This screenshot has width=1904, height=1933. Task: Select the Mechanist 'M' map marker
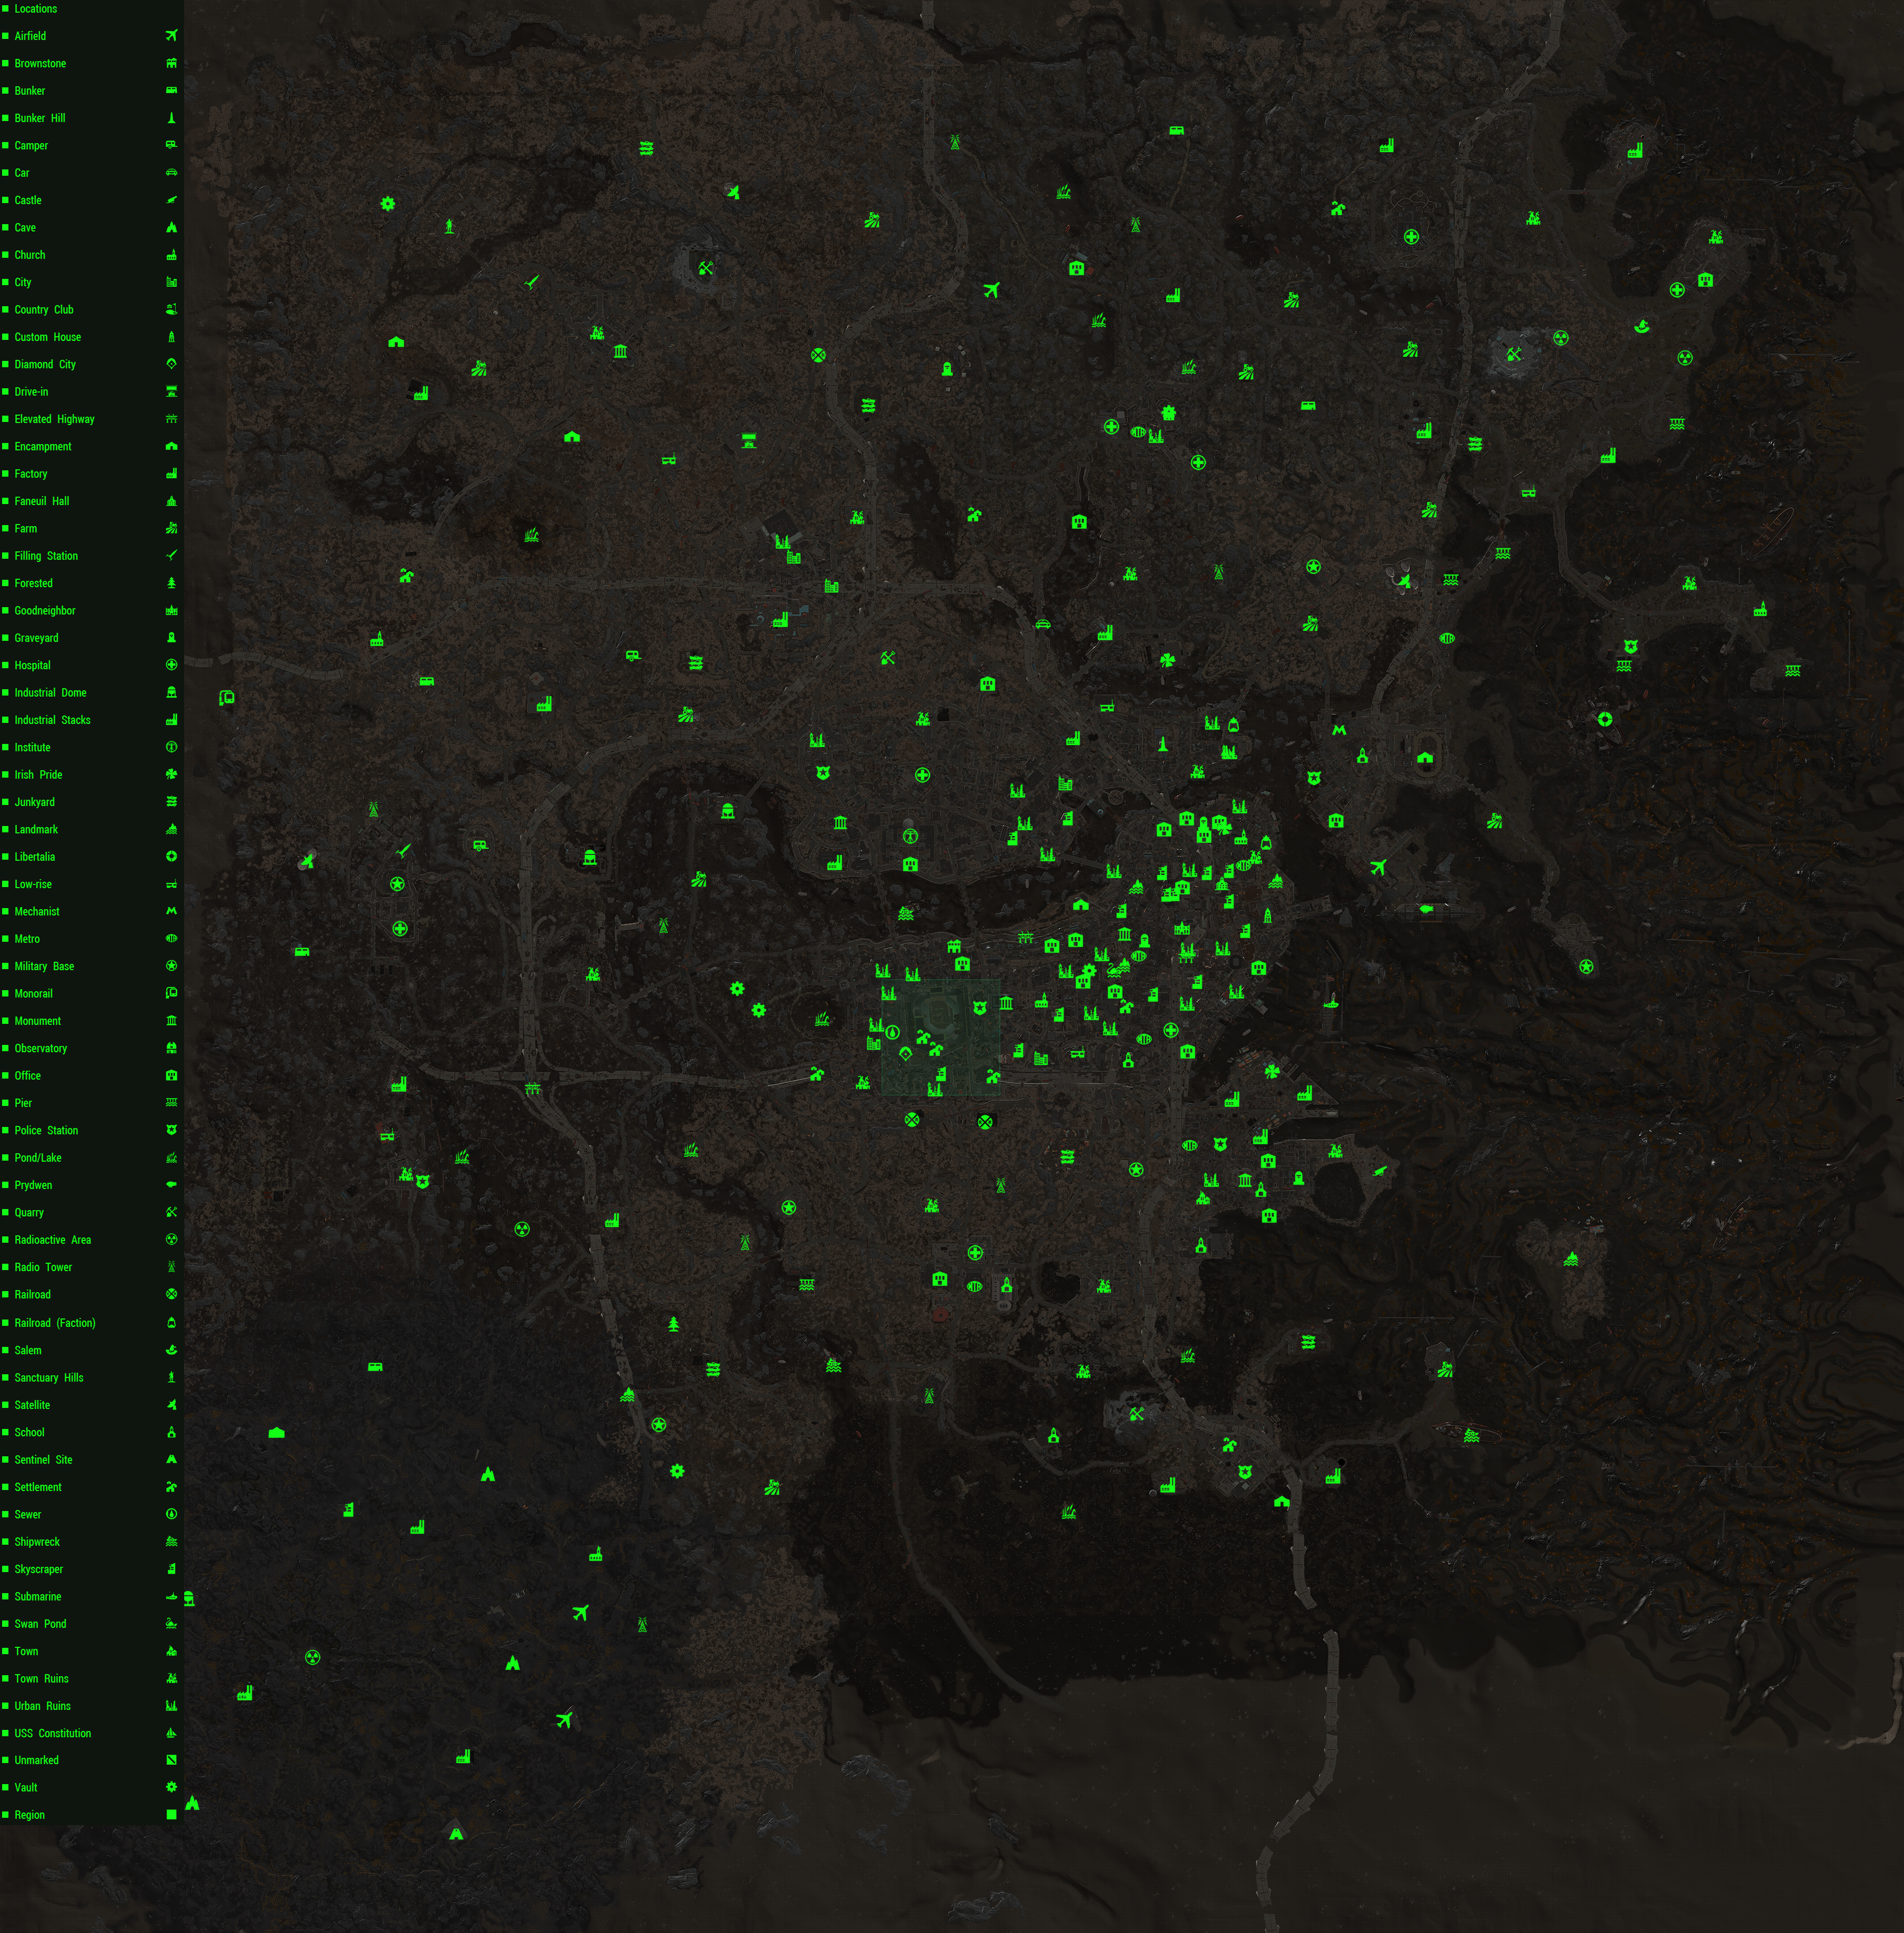point(1339,730)
